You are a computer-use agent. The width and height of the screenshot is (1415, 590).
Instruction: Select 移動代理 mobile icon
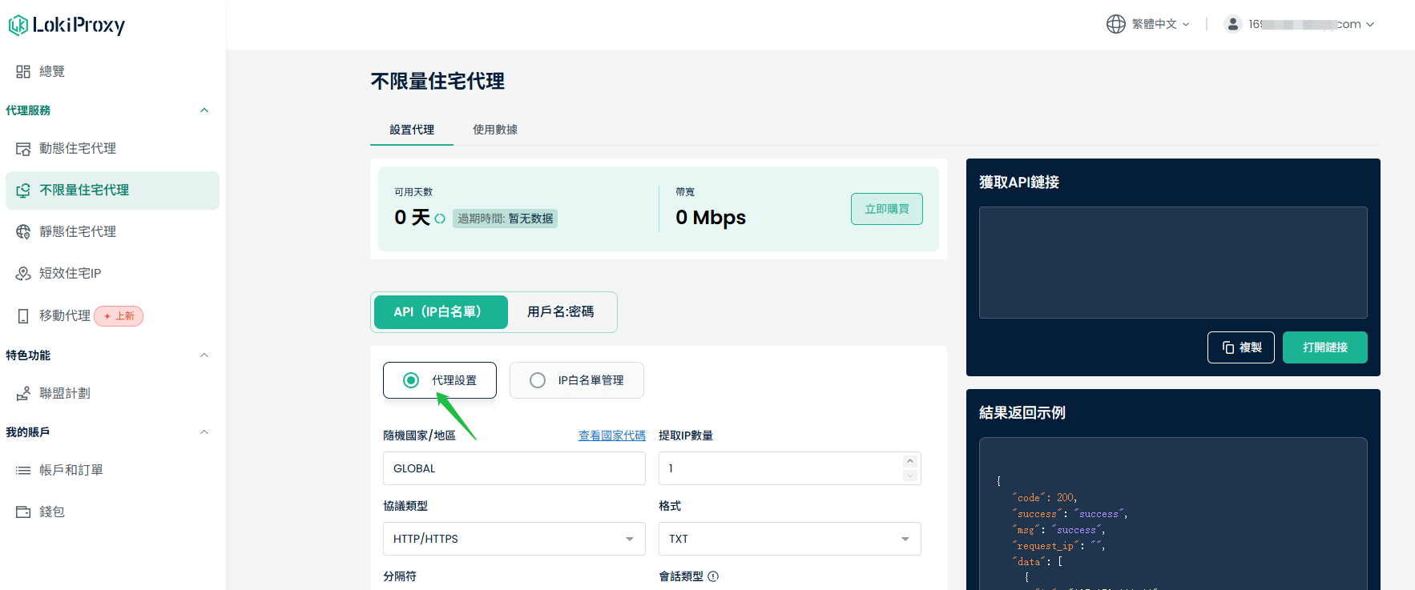[23, 316]
